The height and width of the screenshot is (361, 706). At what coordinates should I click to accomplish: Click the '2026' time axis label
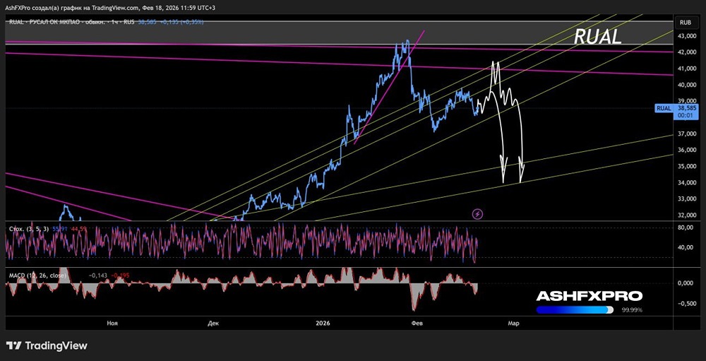(x=323, y=323)
